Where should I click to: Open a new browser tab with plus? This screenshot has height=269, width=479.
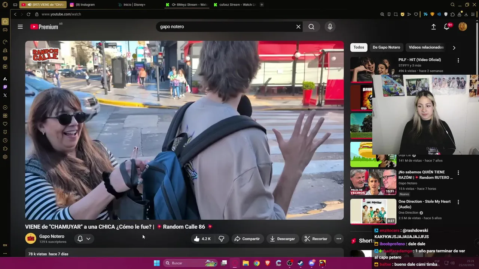pos(262,5)
